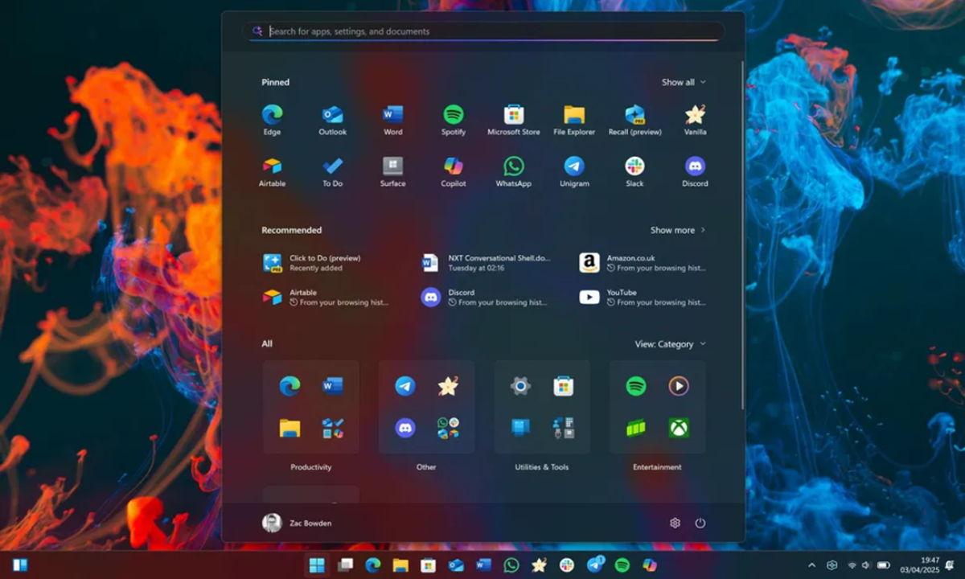Viewport: 965px width, 579px height.
Task: Expand the pinned apps with Show all
Action: click(x=684, y=82)
